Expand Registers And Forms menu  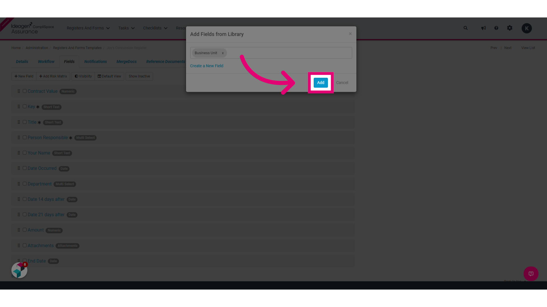tap(88, 28)
